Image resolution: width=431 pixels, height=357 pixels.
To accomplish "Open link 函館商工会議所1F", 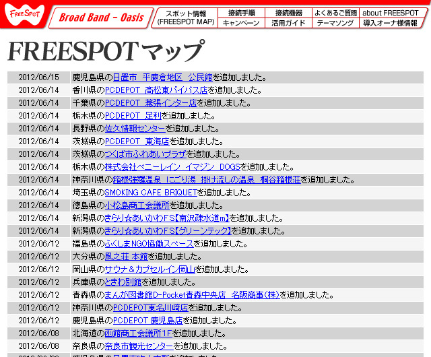I will coord(138,333).
